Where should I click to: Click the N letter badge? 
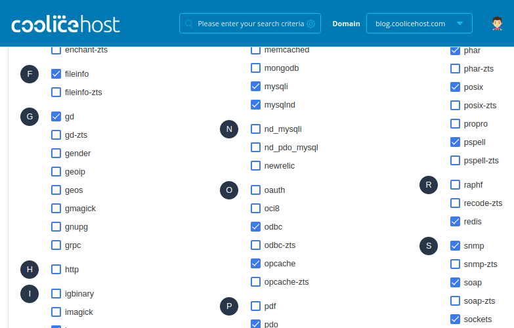(229, 129)
